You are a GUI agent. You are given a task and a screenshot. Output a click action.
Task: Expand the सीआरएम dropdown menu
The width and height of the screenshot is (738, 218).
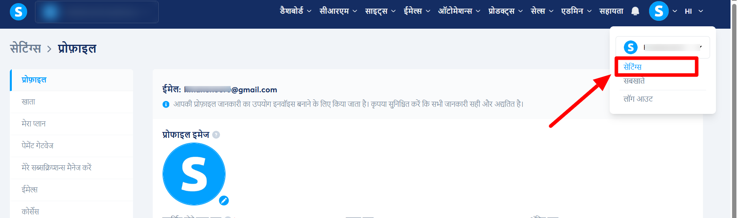338,11
